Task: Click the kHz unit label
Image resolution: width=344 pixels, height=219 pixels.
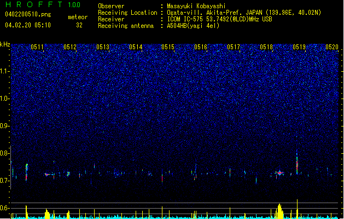Action: click(x=5, y=44)
